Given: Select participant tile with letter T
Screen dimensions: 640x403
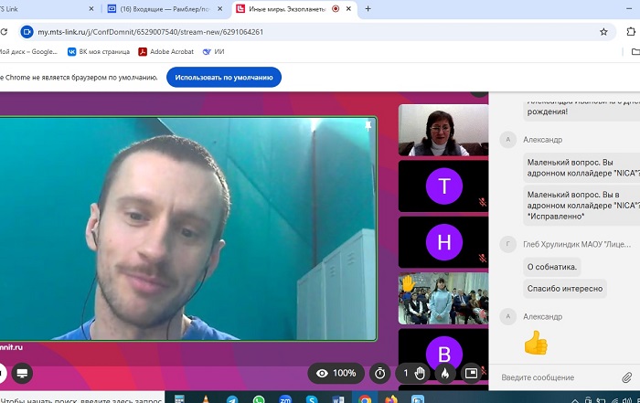Looking at the screenshot, I should 444,186.
